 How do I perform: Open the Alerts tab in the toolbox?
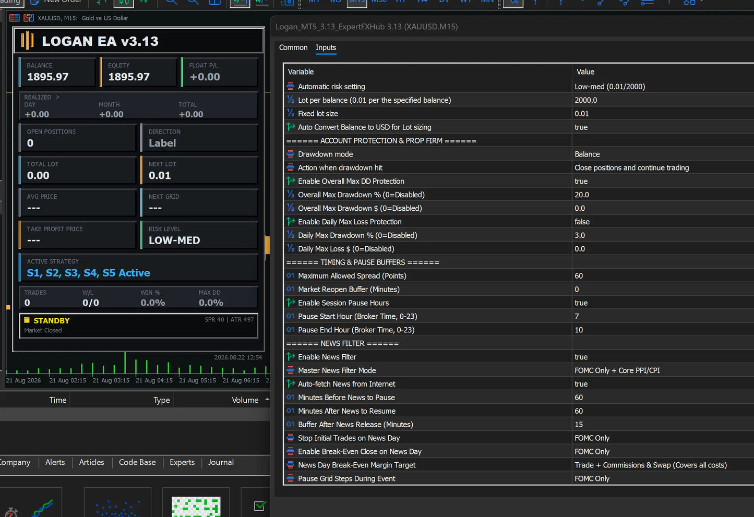coord(55,462)
